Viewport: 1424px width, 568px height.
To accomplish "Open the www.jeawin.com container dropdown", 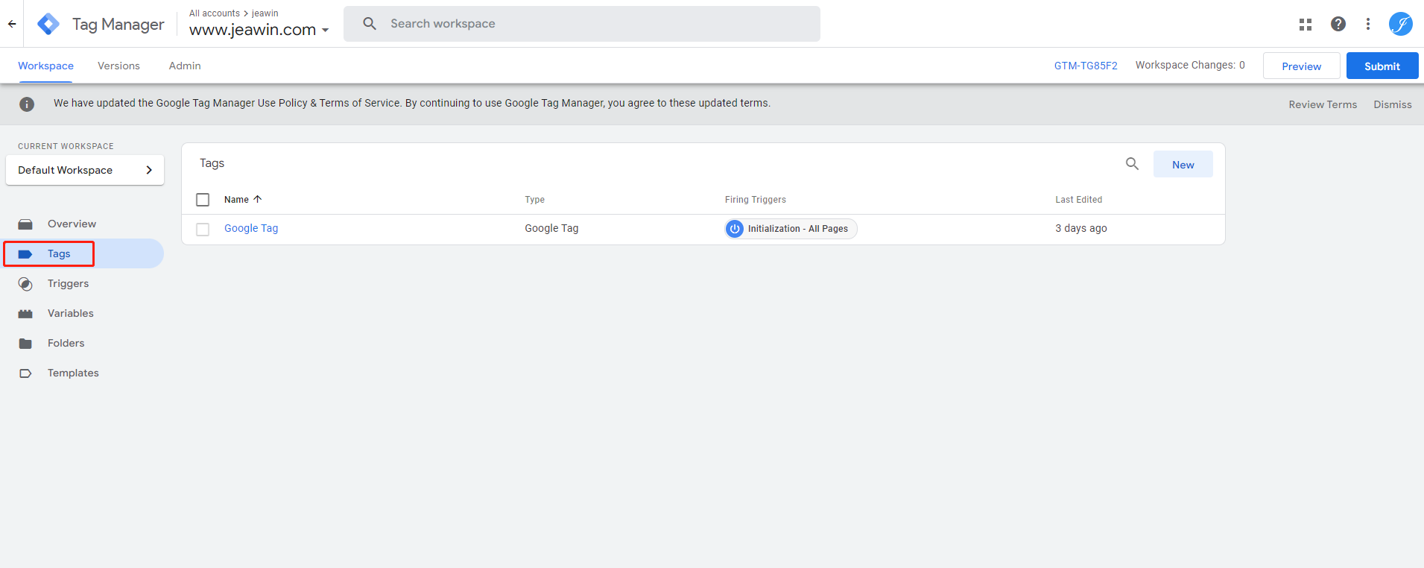I will (x=259, y=30).
